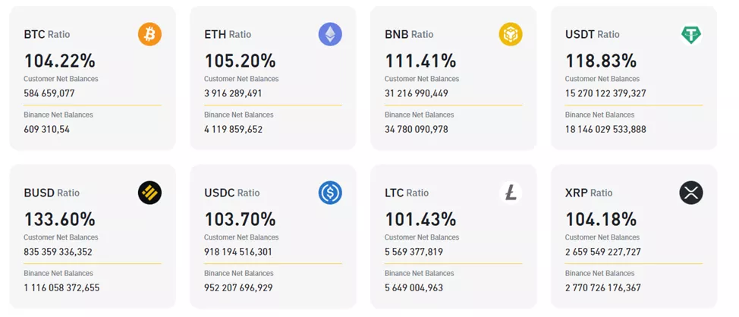Click the black BUSD coin icon

[149, 193]
